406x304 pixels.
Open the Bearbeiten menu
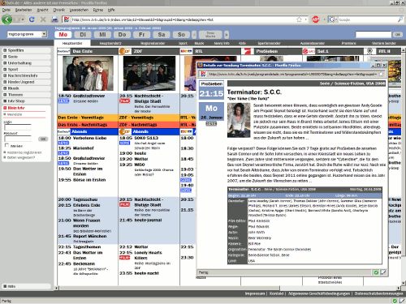coord(24,10)
